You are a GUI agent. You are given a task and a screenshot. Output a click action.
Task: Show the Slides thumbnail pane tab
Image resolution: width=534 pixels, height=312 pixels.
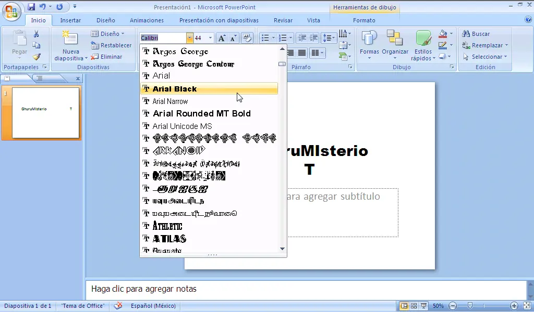pyautogui.click(x=7, y=79)
